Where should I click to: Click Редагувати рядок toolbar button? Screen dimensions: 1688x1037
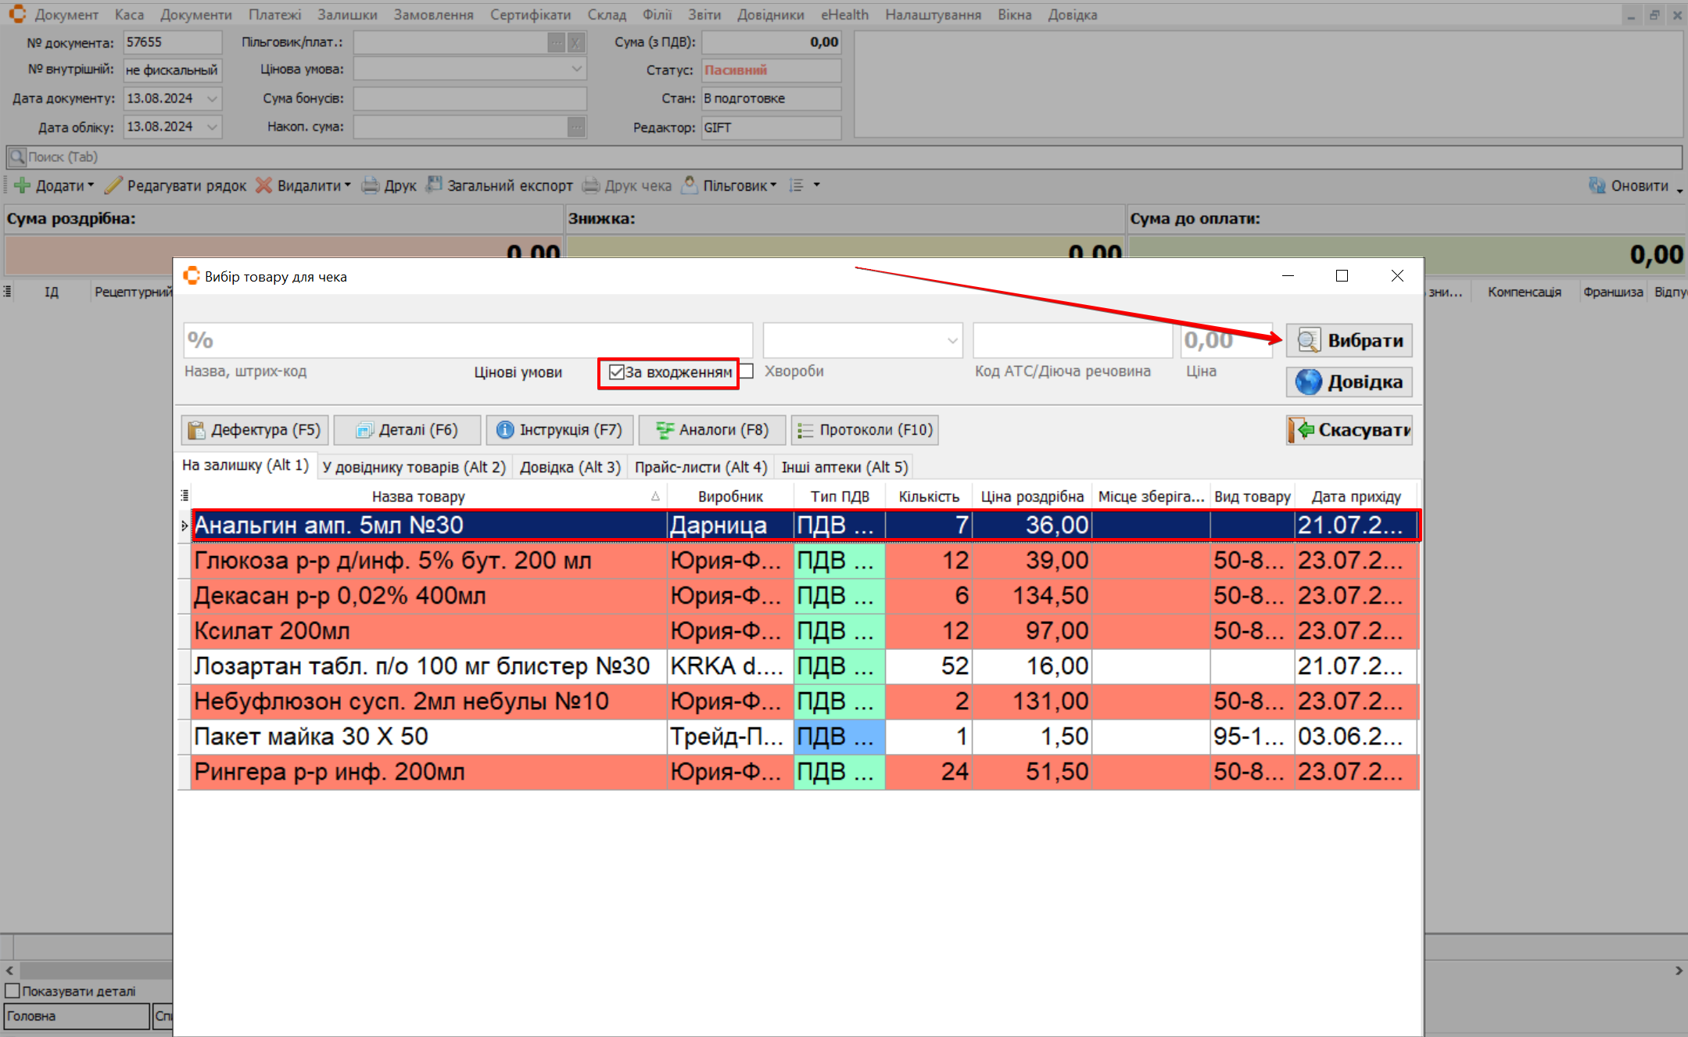176,185
